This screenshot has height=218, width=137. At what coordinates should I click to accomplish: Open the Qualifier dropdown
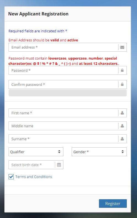pos(36,152)
